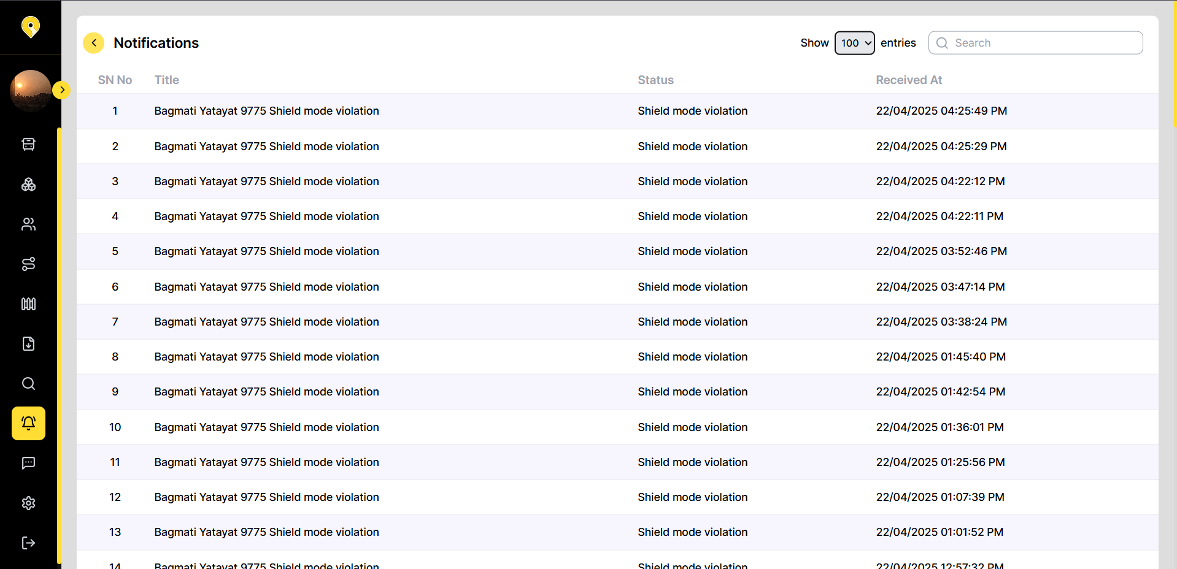Screen dimensions: 1177x569
Task: Select title of notification row 1
Action: [266, 111]
